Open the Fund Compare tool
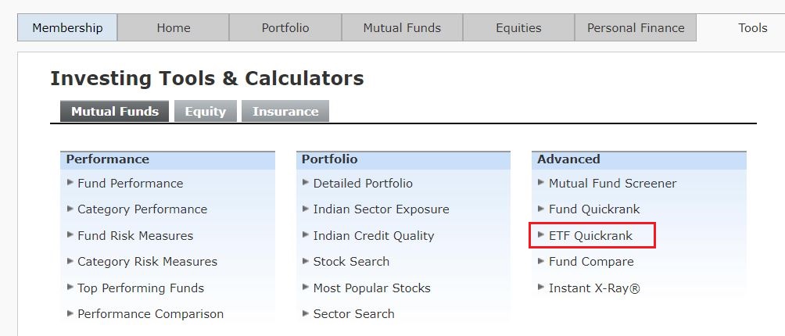The image size is (785, 336). point(591,262)
